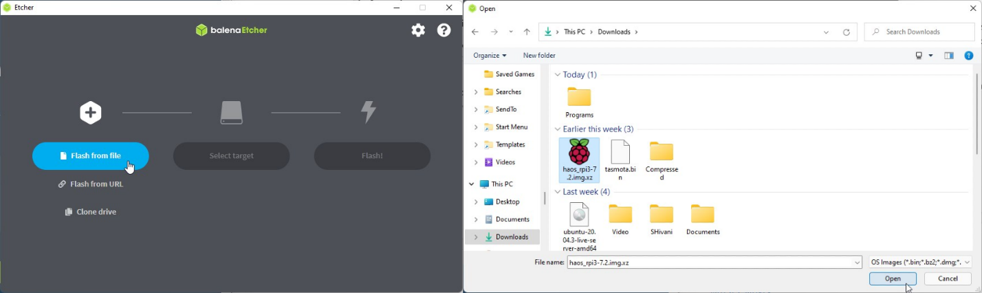This screenshot has width=982, height=293.
Task: Refresh the Downloads folder view
Action: 847,32
